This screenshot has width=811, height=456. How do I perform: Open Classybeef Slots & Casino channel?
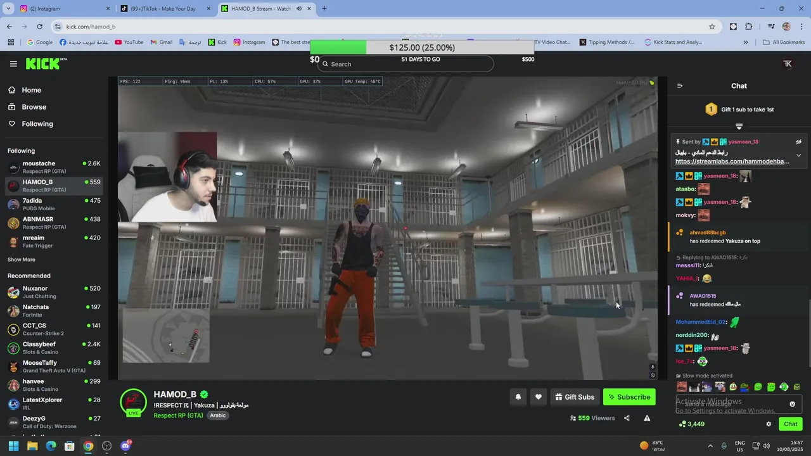pos(54,348)
